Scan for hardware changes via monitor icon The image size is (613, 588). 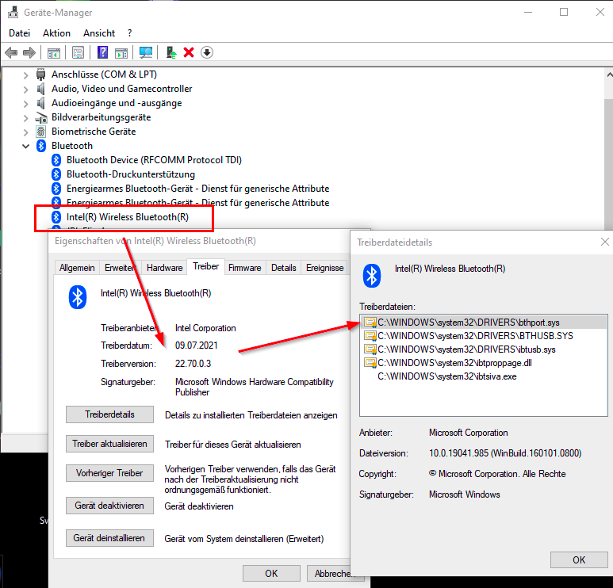tap(146, 52)
